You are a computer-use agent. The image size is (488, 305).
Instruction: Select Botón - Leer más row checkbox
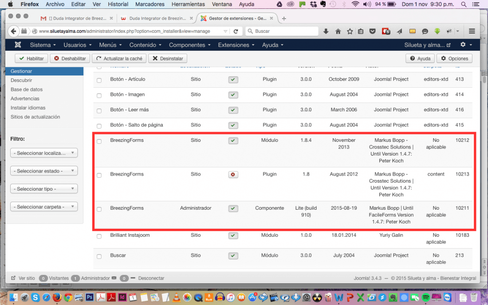pos(99,111)
